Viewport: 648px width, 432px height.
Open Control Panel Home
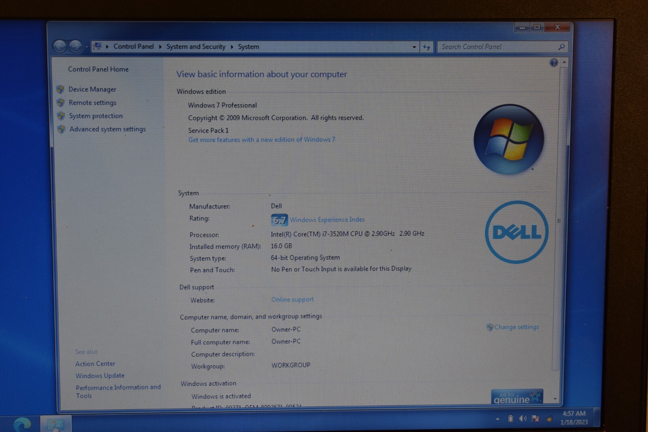click(98, 69)
